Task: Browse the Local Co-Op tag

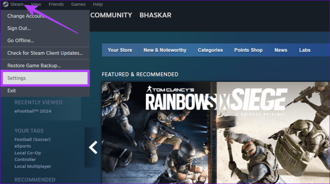Action: click(27, 153)
